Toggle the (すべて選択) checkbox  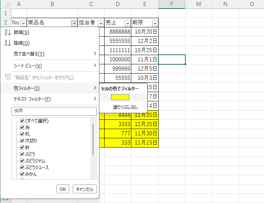(22, 121)
